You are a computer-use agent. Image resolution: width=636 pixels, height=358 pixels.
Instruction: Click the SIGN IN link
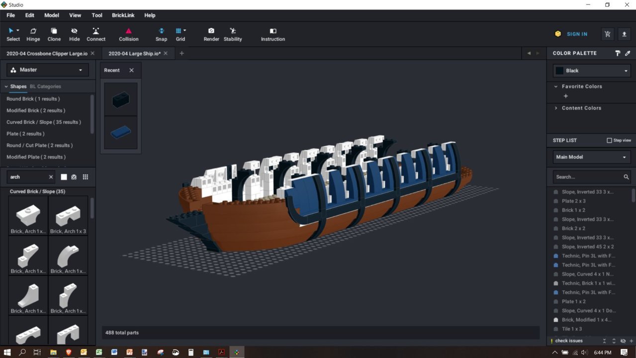tap(577, 34)
